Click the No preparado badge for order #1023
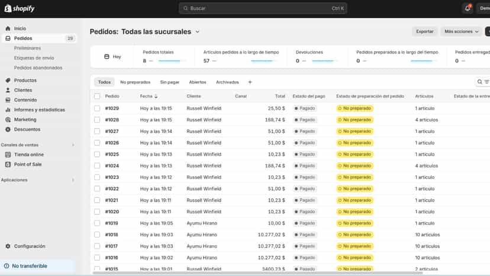This screenshot has height=276, width=490. click(x=354, y=177)
